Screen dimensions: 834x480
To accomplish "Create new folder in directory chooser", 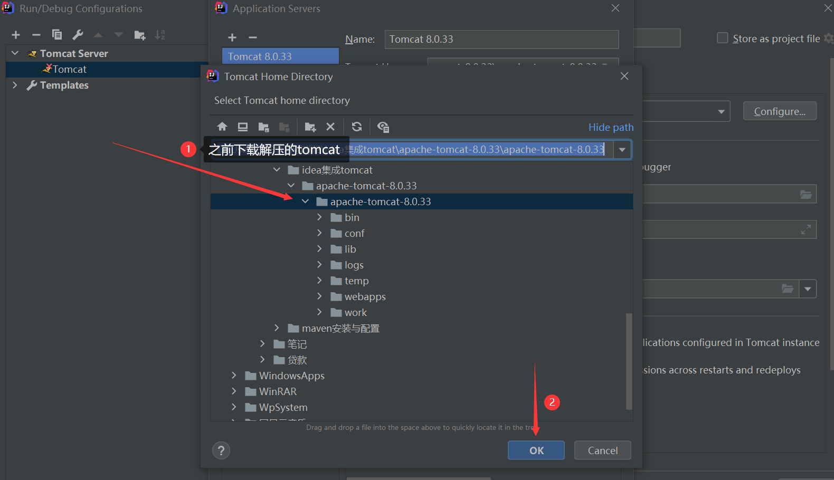I will point(310,127).
